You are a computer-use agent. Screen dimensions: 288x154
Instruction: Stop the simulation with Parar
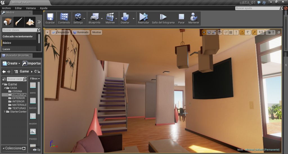click(x=181, y=18)
